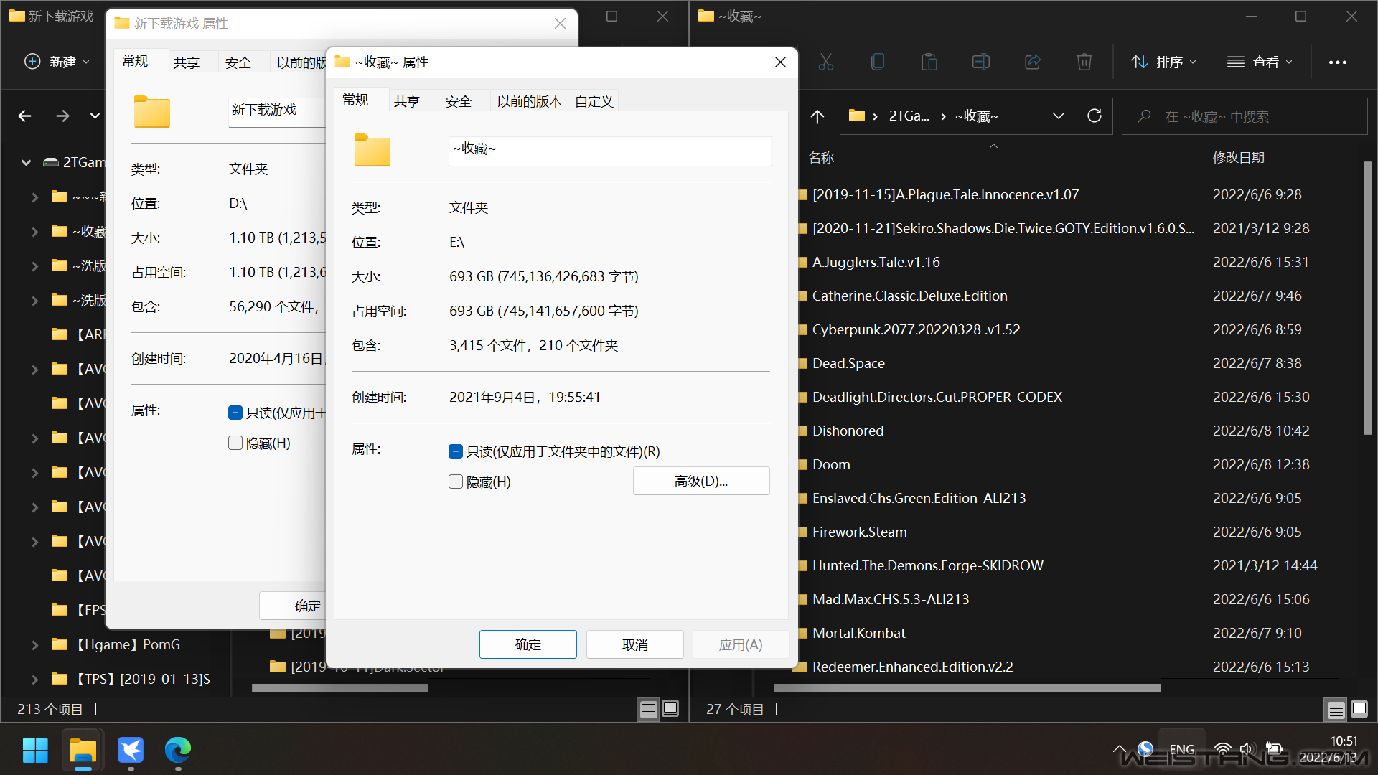Expand the 【Hgame】PomG tree folder
Viewport: 1378px width, 775px height.
(x=35, y=645)
